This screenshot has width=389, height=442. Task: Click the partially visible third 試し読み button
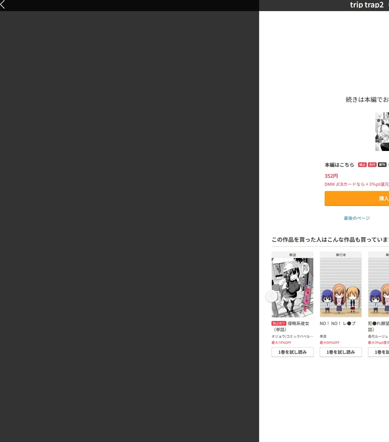[378, 352]
